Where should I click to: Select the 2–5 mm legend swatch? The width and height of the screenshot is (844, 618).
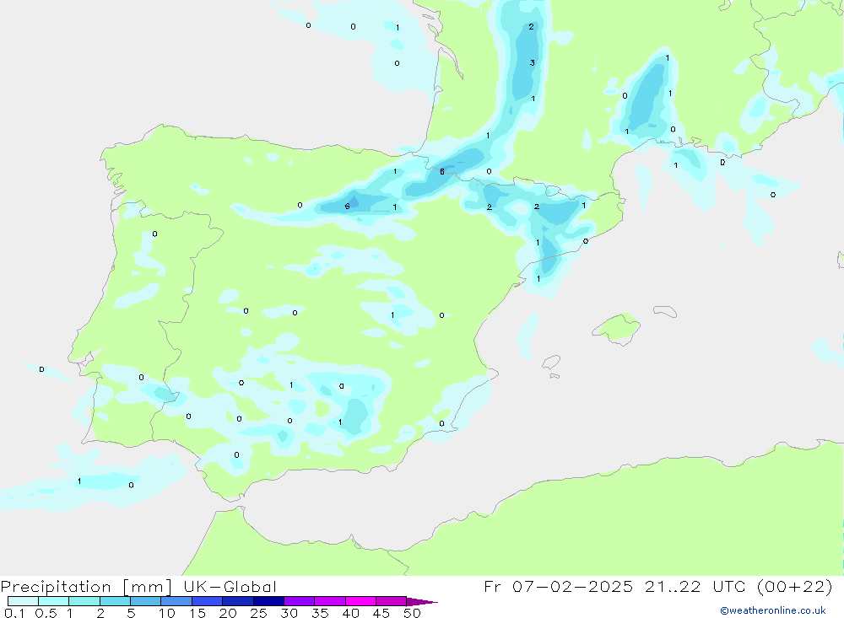pos(115,601)
